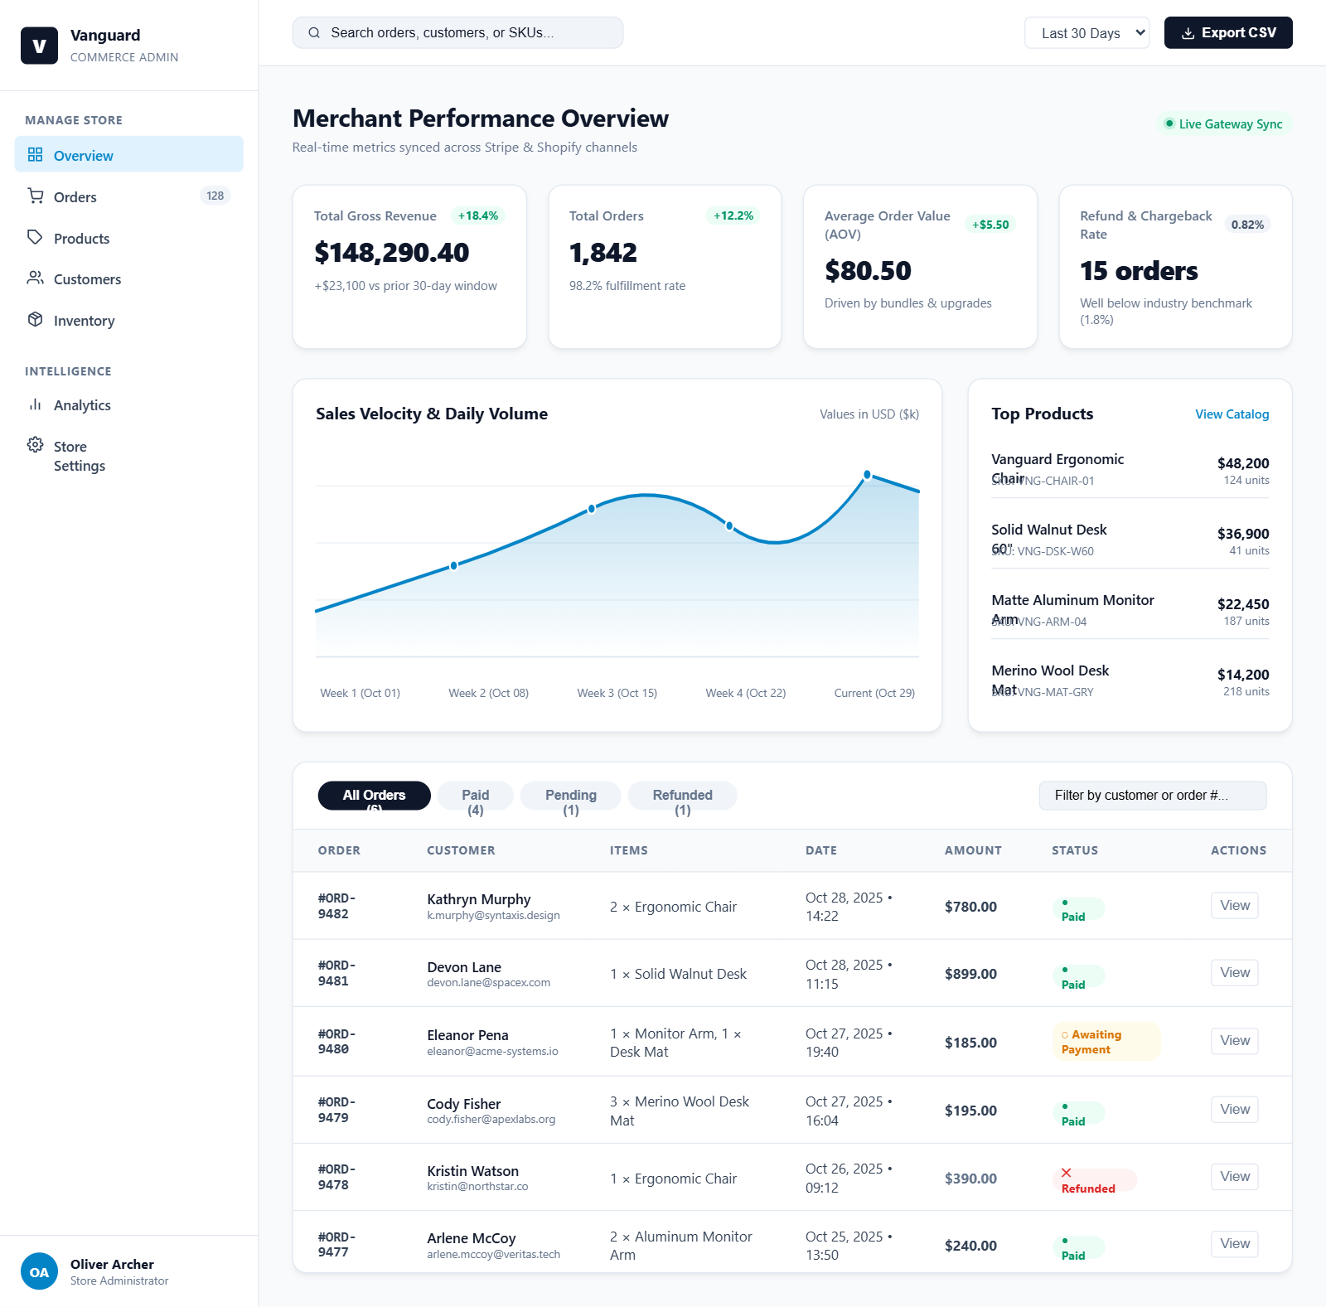This screenshot has width=1326, height=1307.
Task: Switch to the Paid orders tab
Action: [x=476, y=796]
